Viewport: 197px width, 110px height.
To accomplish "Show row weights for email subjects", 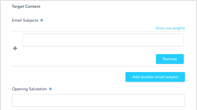I will tap(170, 28).
